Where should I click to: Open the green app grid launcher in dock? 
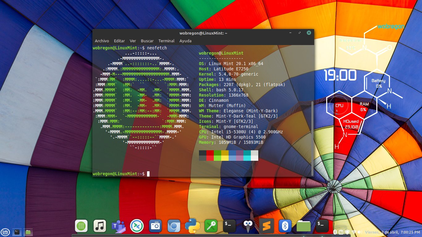click(x=81, y=226)
